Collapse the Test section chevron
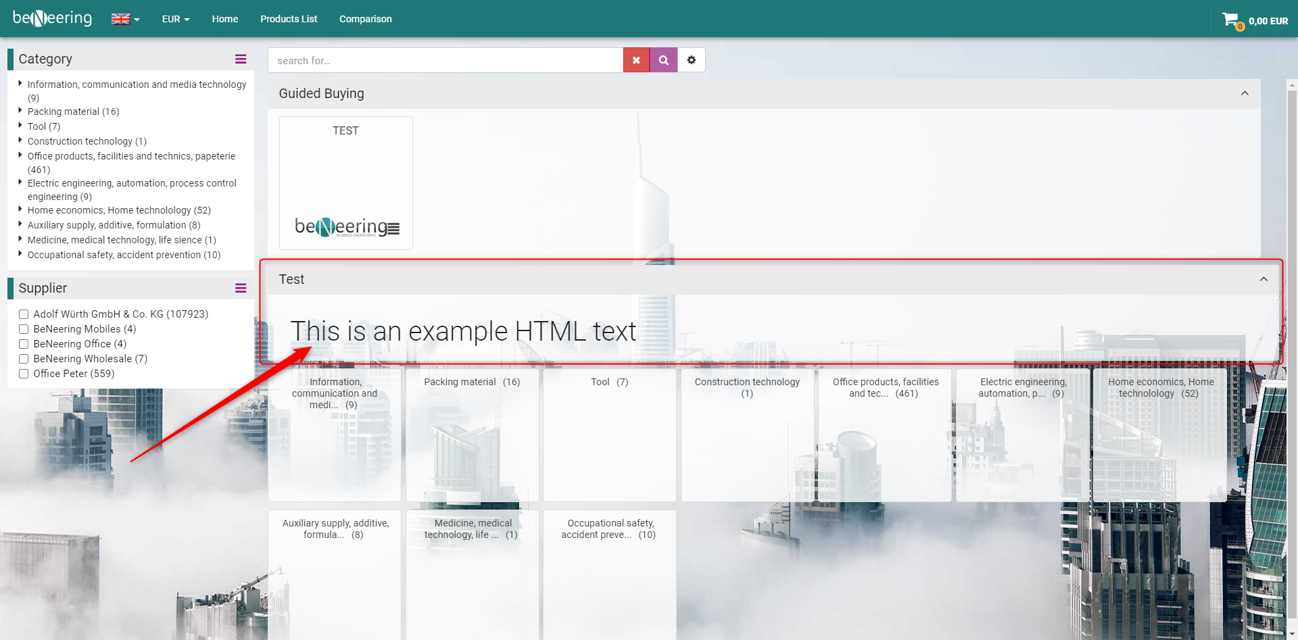1298x640 pixels. pyautogui.click(x=1264, y=279)
